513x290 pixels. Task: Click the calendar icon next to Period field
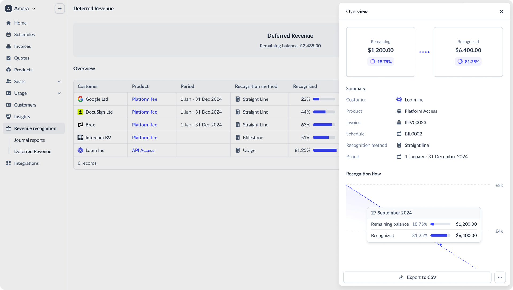tap(398, 156)
